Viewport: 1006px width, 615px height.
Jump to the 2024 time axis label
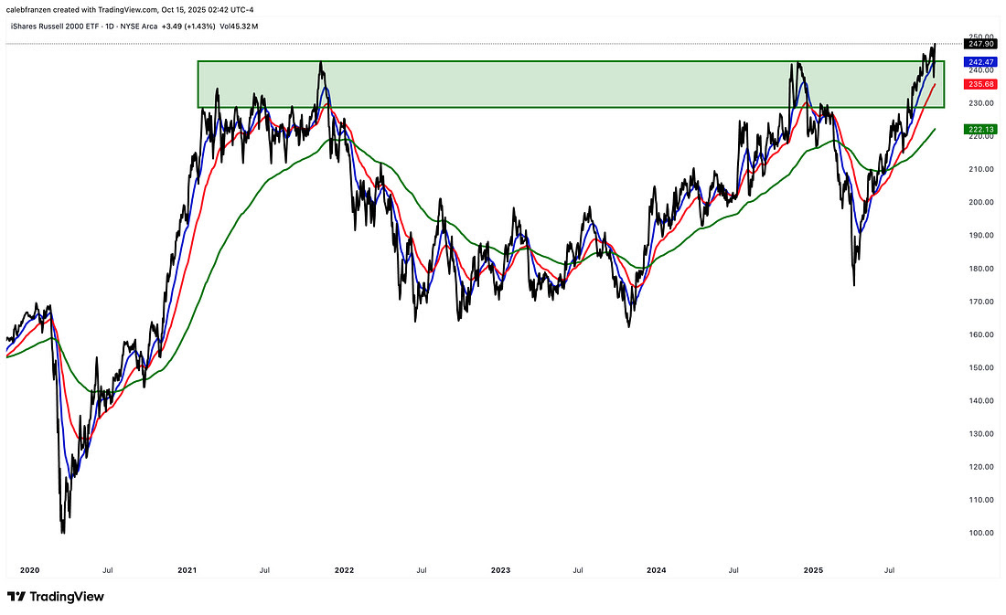point(656,570)
